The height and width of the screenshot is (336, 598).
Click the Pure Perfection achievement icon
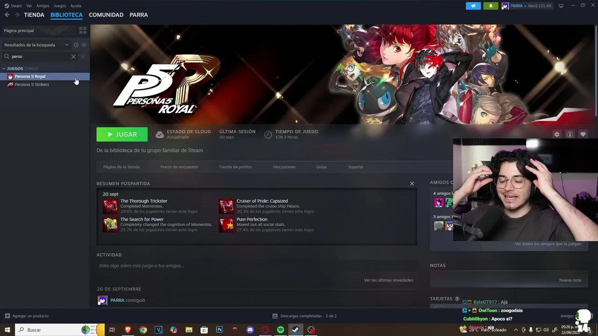tap(227, 224)
